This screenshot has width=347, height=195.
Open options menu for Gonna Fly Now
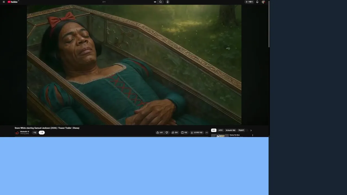coord(253,135)
